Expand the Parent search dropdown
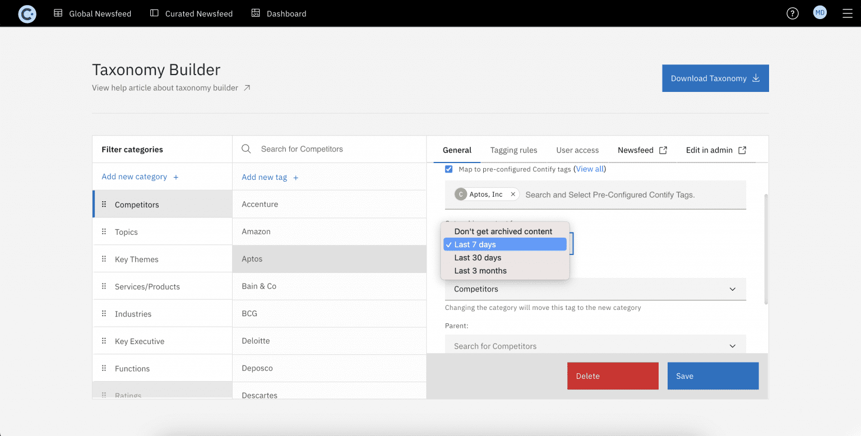Screen dimensions: 861x436 tap(595, 346)
